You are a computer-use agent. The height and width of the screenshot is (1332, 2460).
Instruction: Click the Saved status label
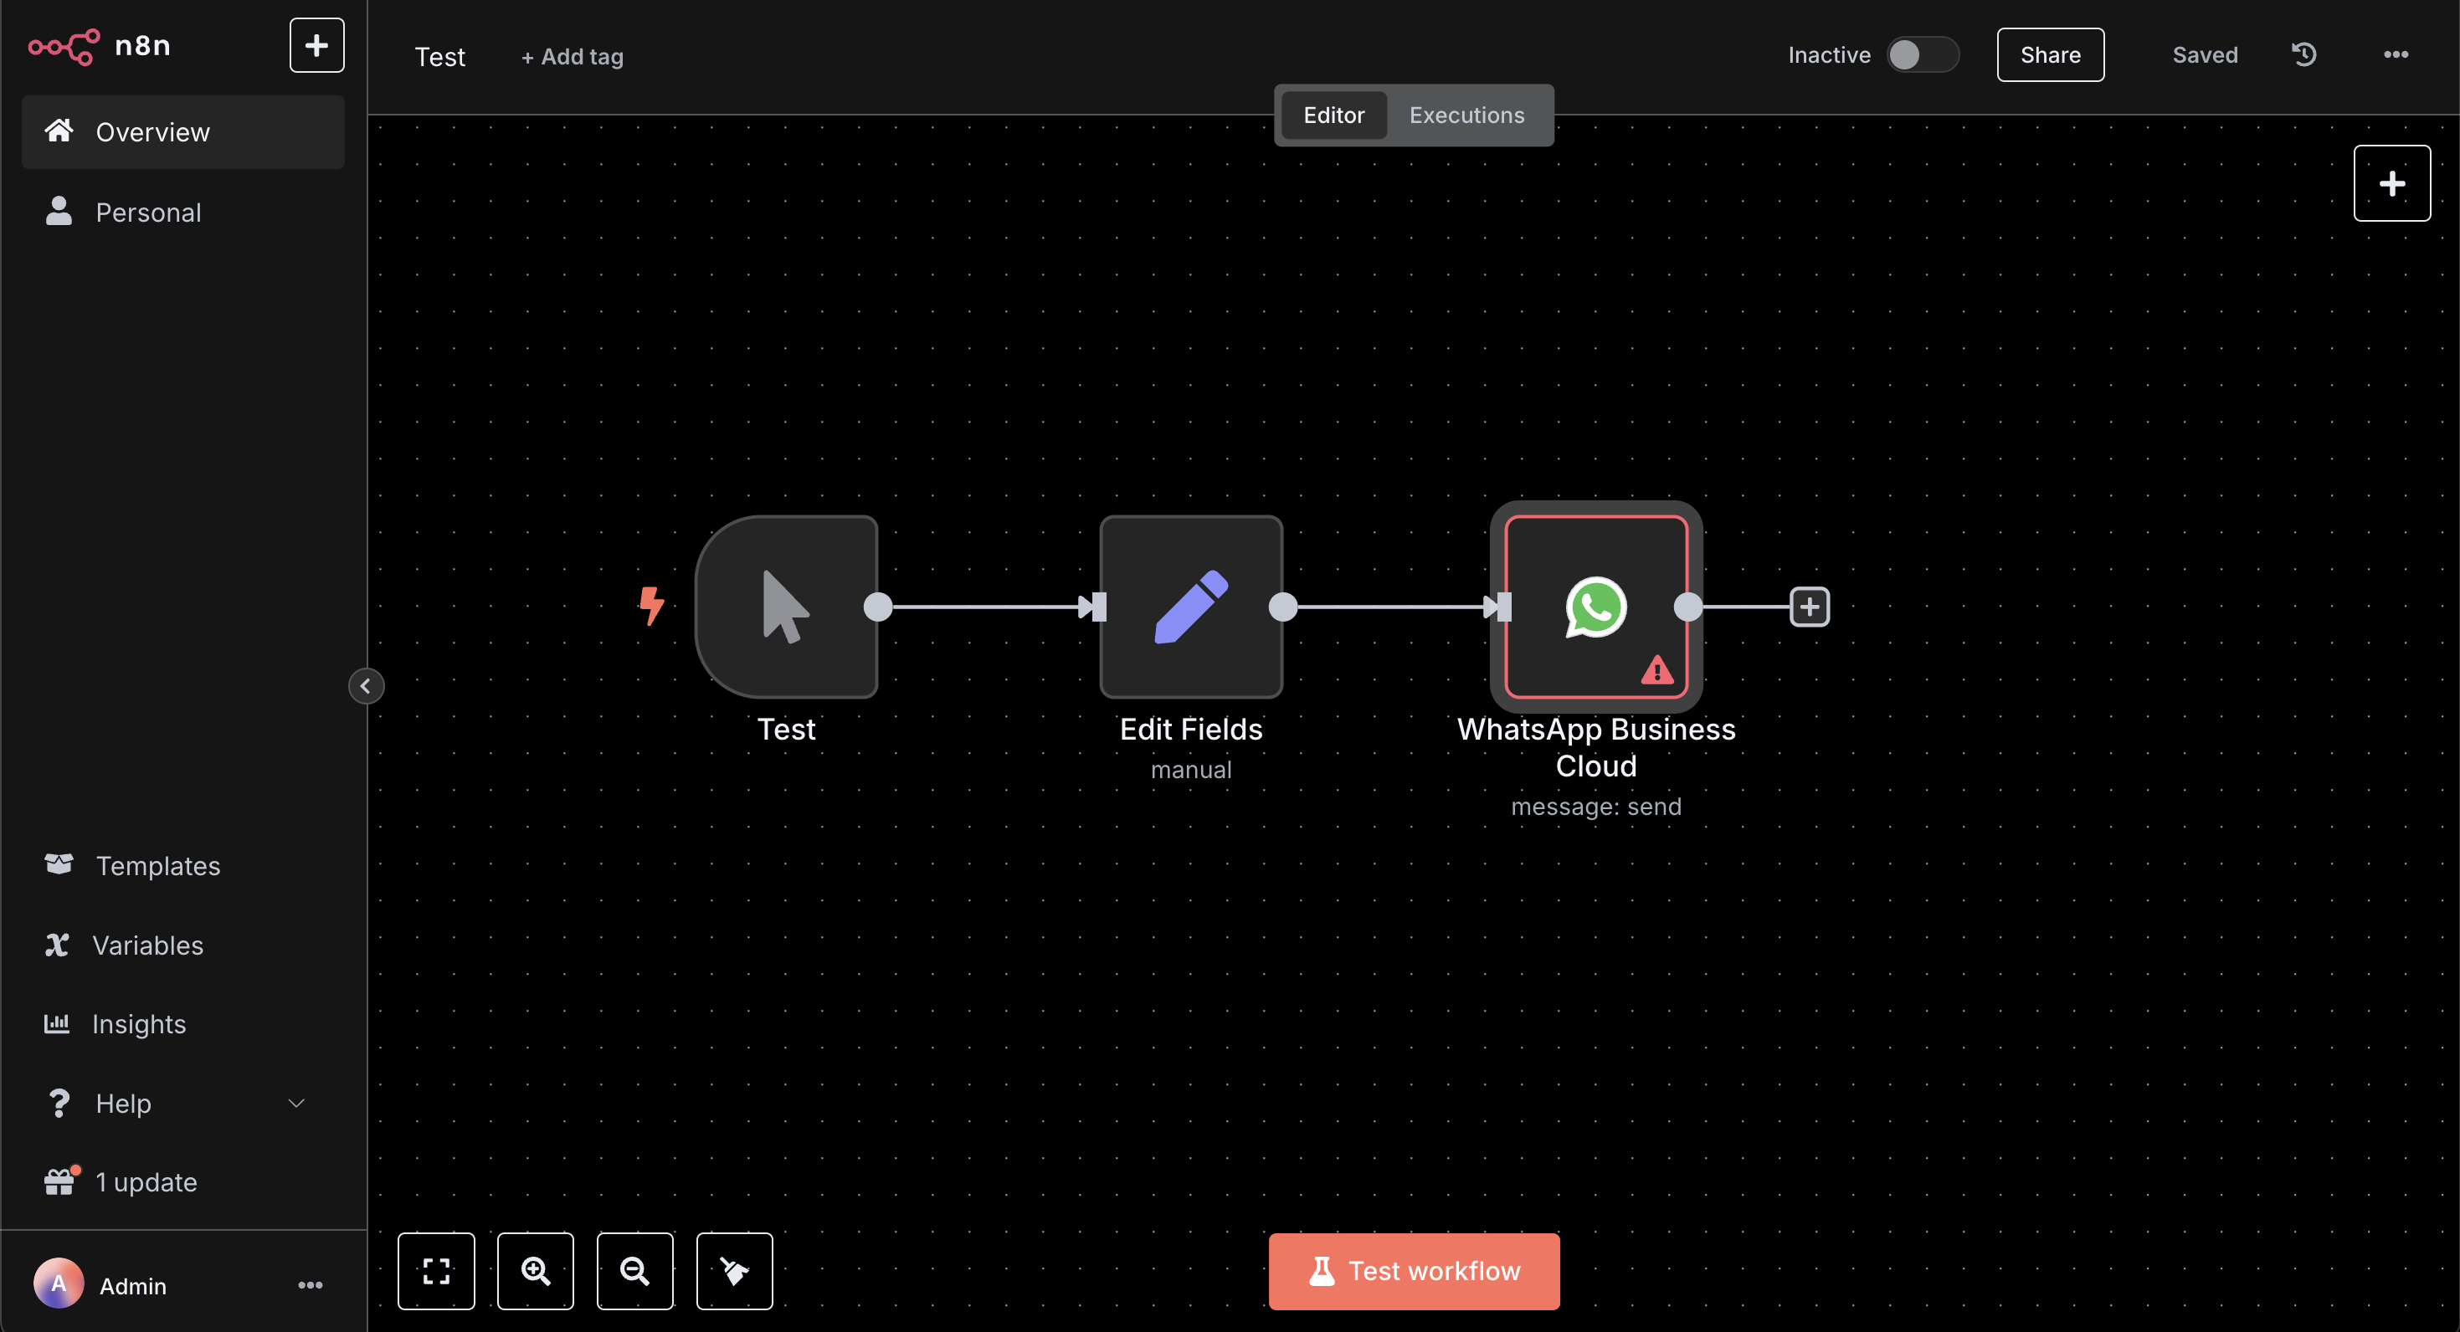coord(2204,54)
